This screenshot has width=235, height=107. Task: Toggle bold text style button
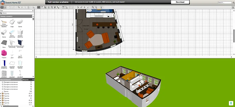tap(85, 7)
